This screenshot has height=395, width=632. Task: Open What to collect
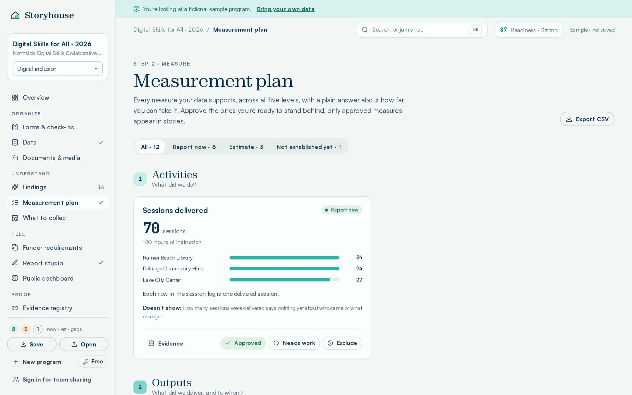[x=58, y=218]
